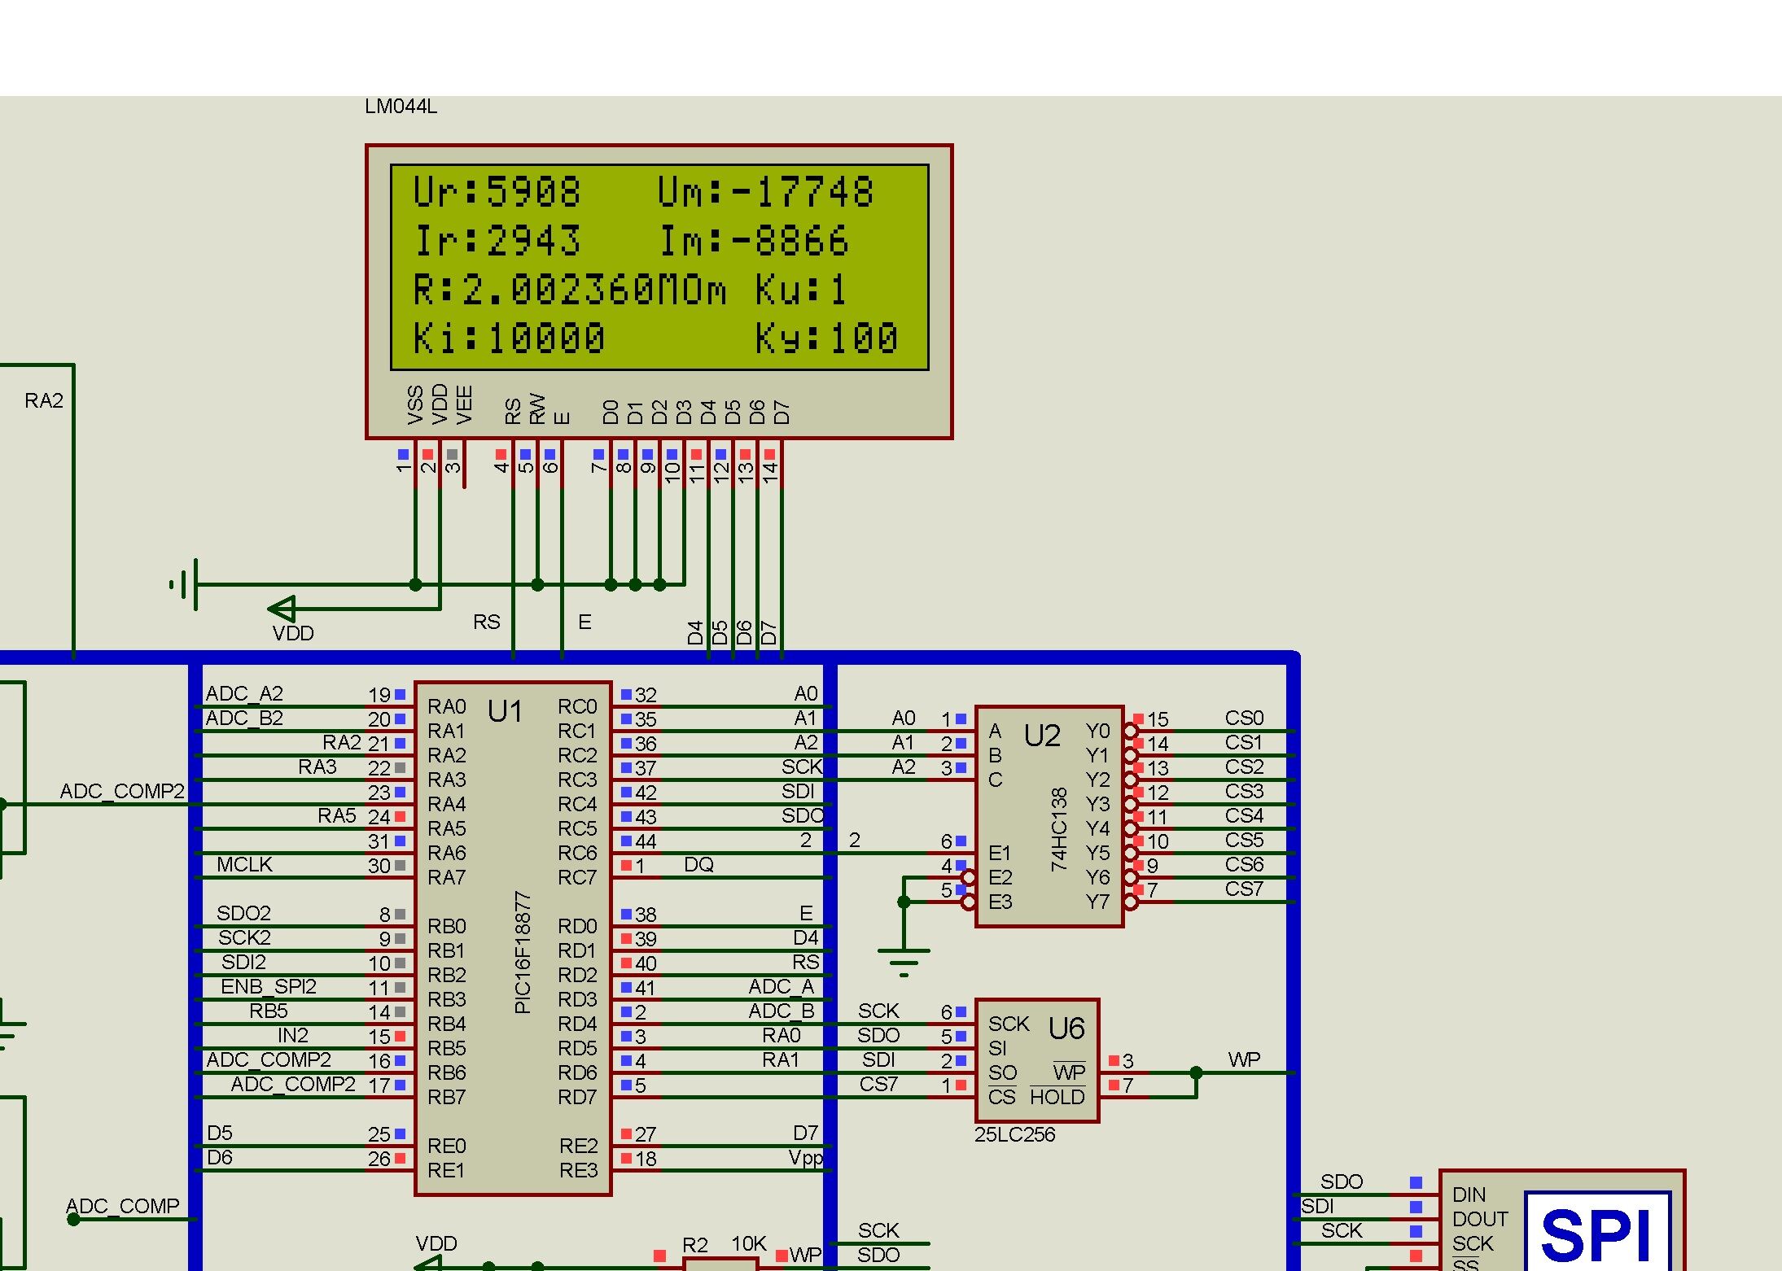The image size is (1782, 1271).
Task: Click the U6 reference designator
Action: pyautogui.click(x=1066, y=1029)
